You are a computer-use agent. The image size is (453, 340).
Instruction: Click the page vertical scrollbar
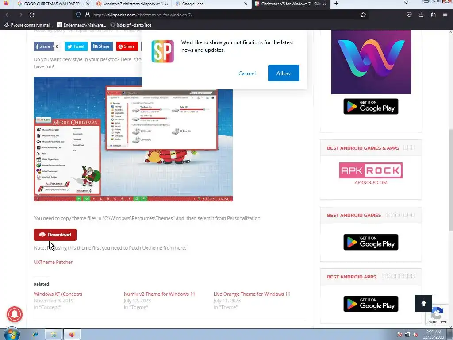450,179
